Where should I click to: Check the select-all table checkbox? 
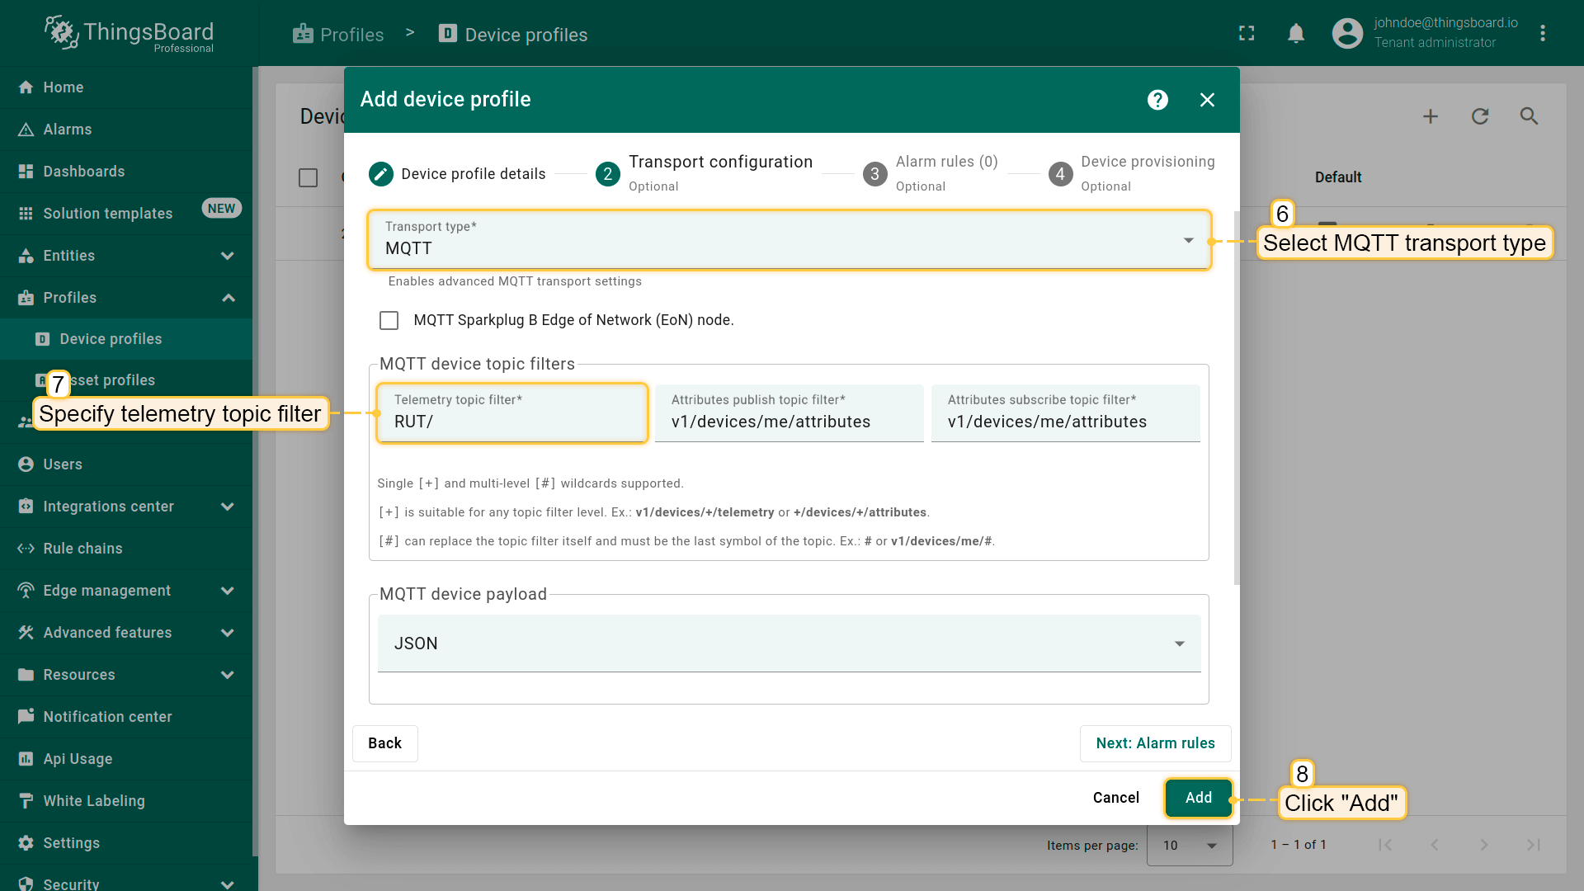point(308,177)
